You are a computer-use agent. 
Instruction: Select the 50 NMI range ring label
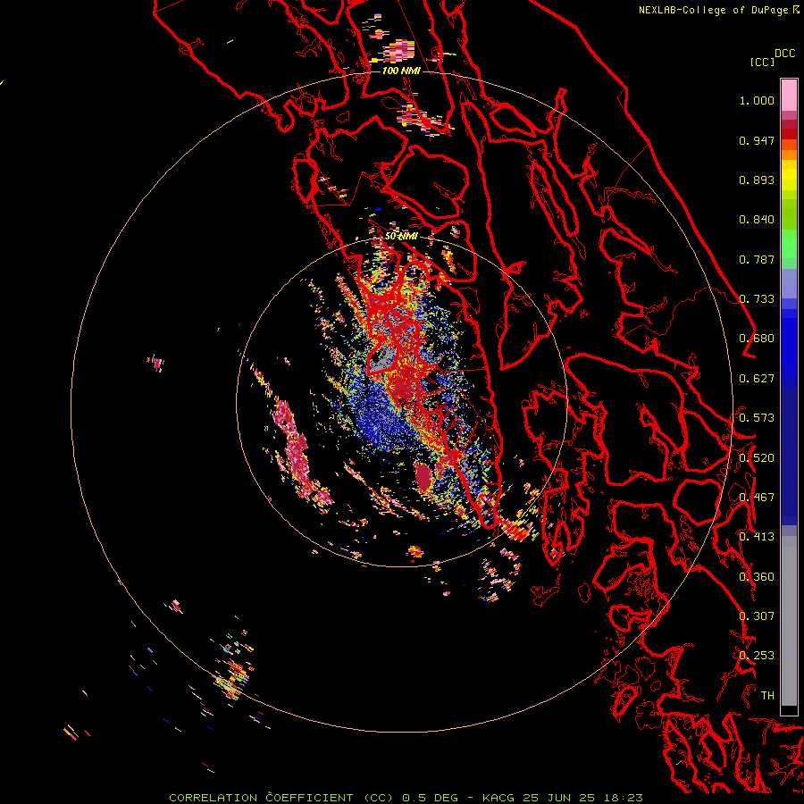click(x=401, y=236)
